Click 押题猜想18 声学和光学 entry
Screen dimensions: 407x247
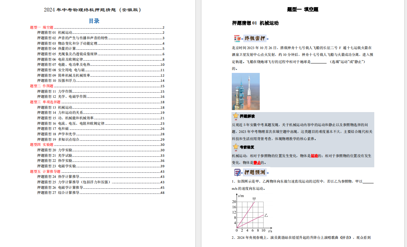(x=101, y=134)
